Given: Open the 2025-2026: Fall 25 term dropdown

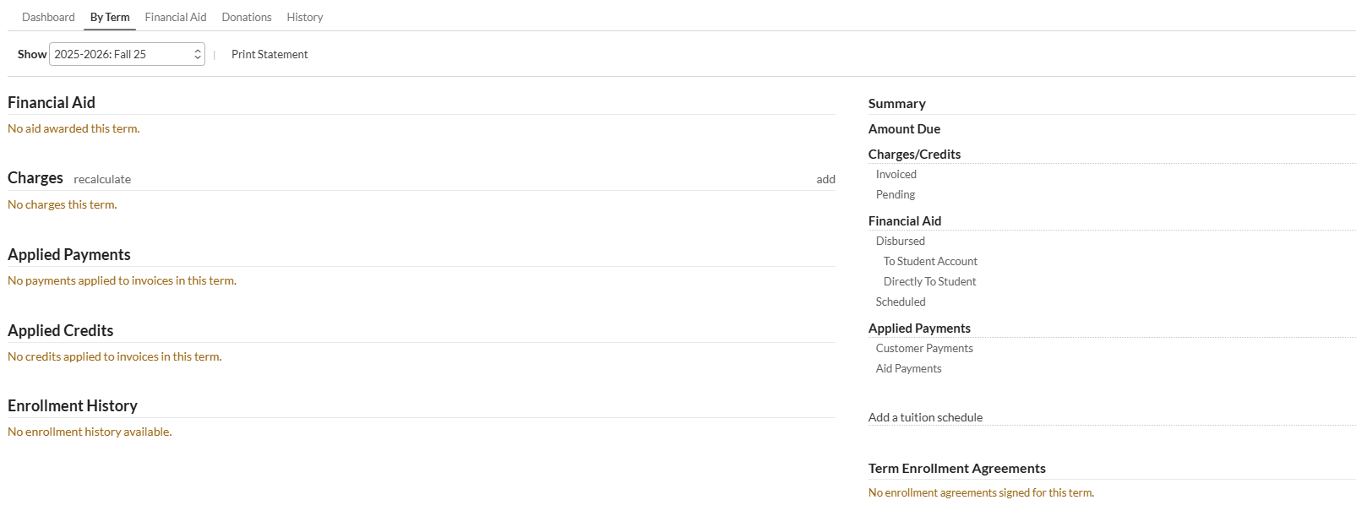Looking at the screenshot, I should pos(127,54).
